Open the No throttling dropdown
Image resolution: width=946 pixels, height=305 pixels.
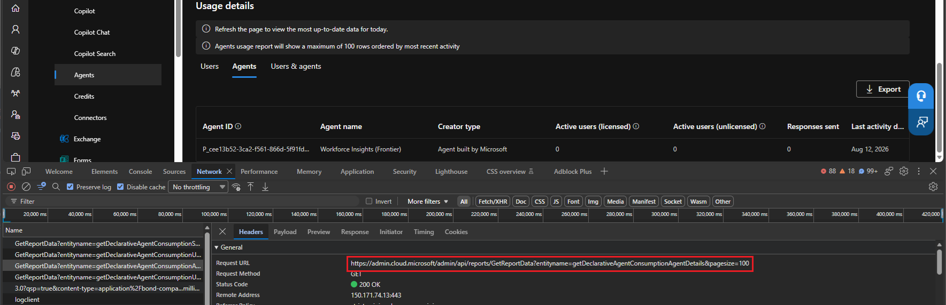(198, 187)
